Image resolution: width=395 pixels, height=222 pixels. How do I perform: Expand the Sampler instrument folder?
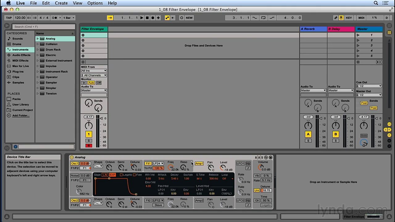pos(38,83)
